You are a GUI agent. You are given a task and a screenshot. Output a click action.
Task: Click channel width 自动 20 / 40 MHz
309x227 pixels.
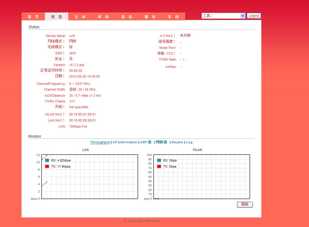pos(82,89)
